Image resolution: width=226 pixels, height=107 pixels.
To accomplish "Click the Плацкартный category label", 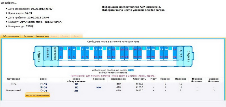I will tap(14, 90).
